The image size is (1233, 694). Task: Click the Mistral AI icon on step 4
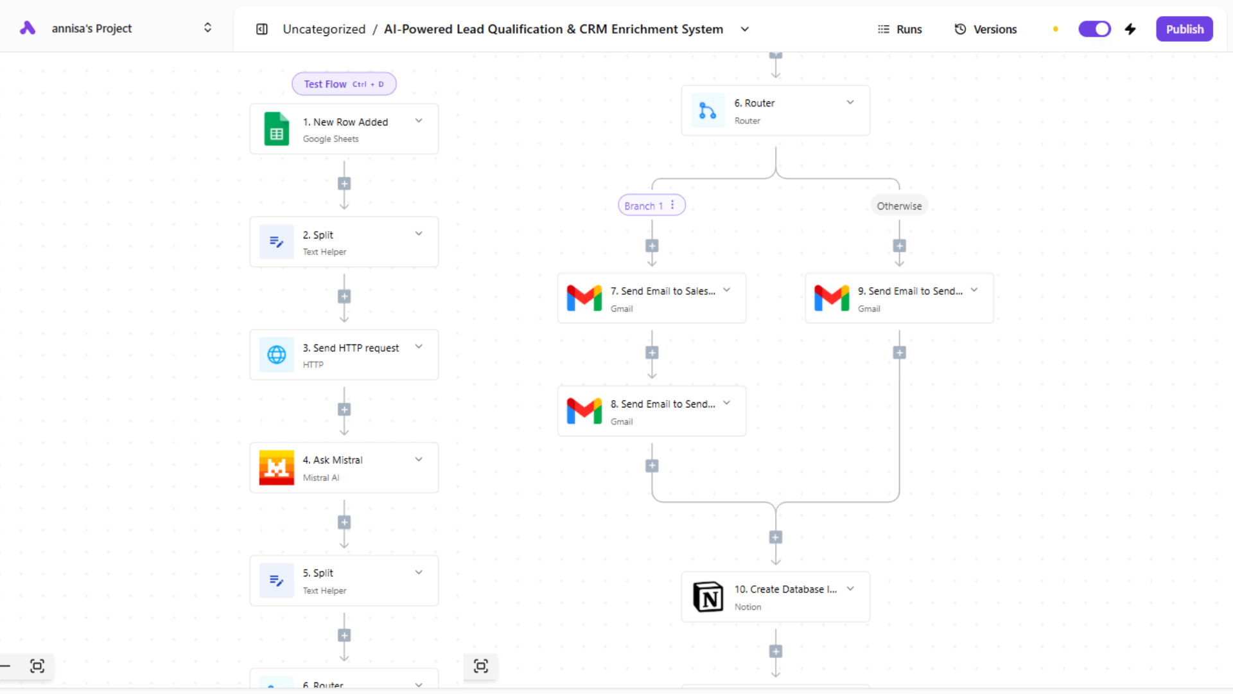(x=276, y=468)
